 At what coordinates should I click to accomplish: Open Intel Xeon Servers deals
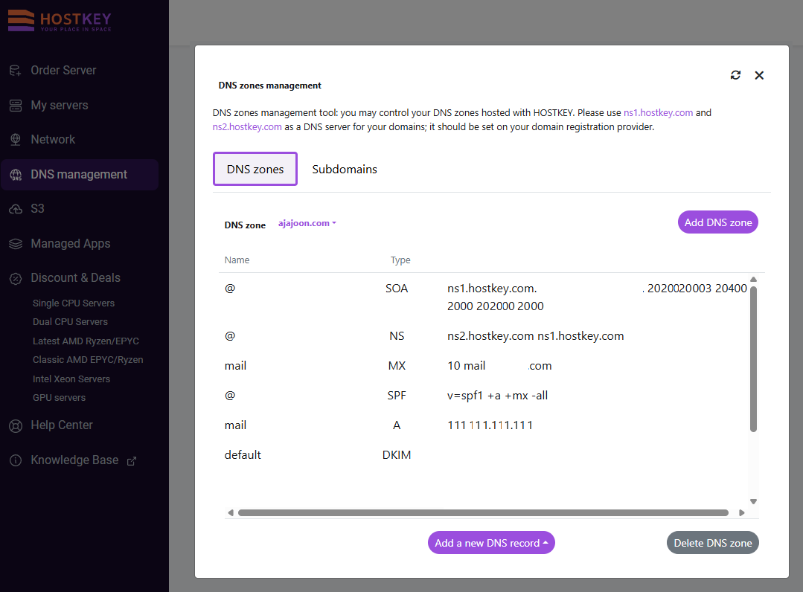71,379
